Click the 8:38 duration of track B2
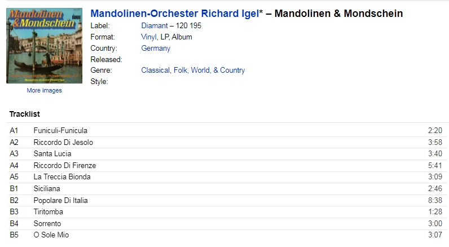This screenshot has height=247, width=449. (x=435, y=200)
